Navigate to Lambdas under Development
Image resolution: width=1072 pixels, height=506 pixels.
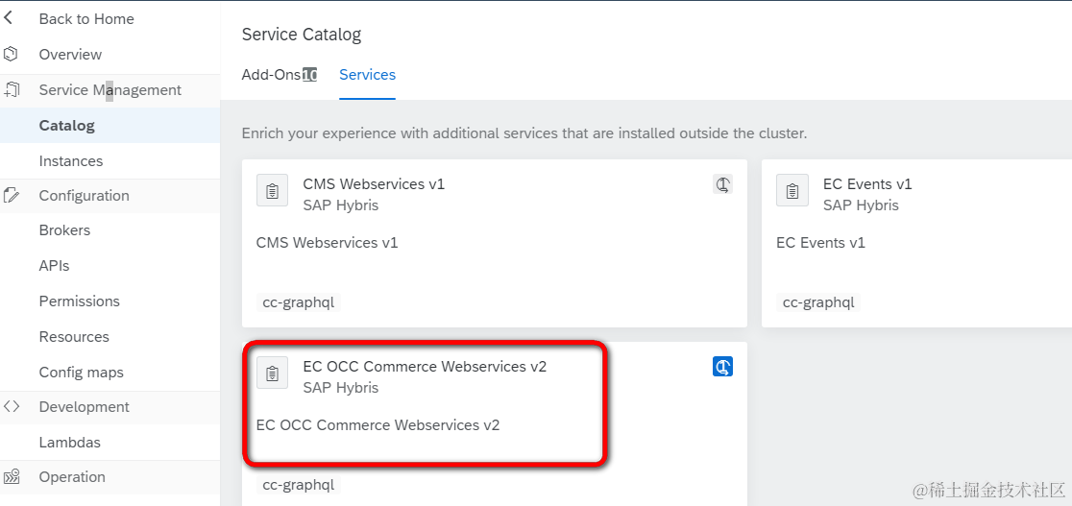69,443
